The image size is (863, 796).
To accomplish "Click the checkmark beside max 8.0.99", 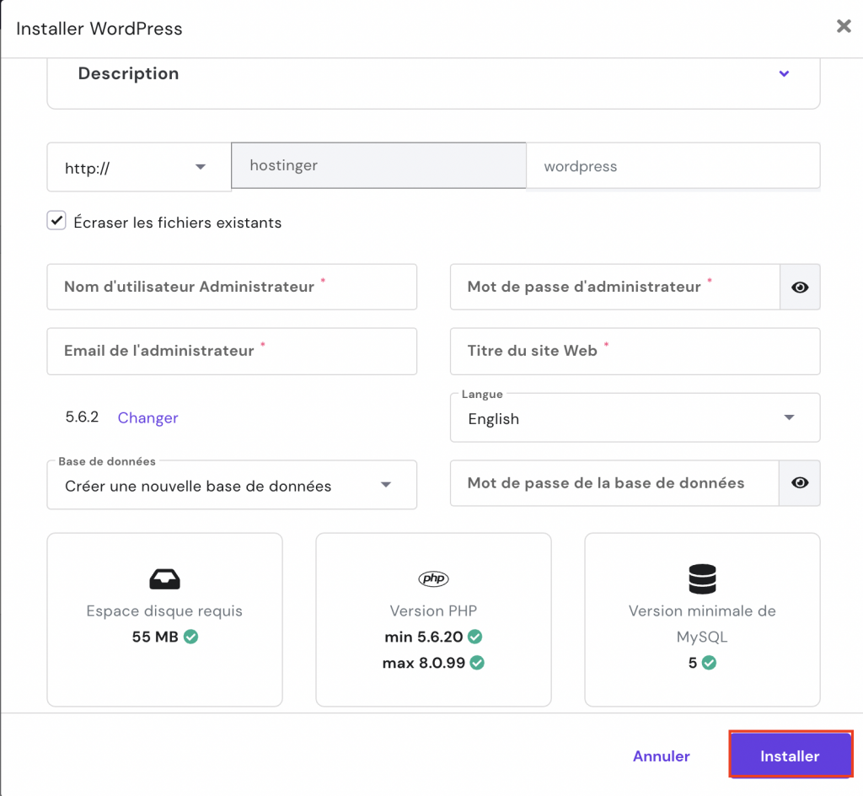I will point(479,663).
